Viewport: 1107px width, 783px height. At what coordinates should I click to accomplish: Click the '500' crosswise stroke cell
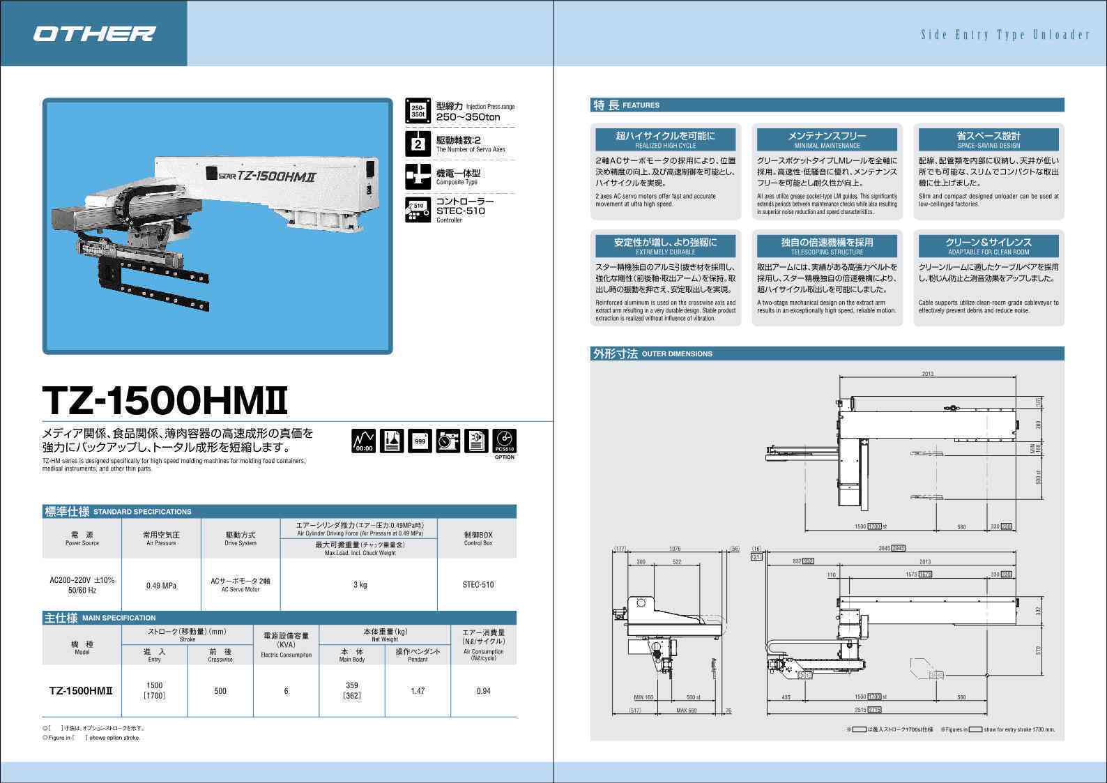coord(220,691)
